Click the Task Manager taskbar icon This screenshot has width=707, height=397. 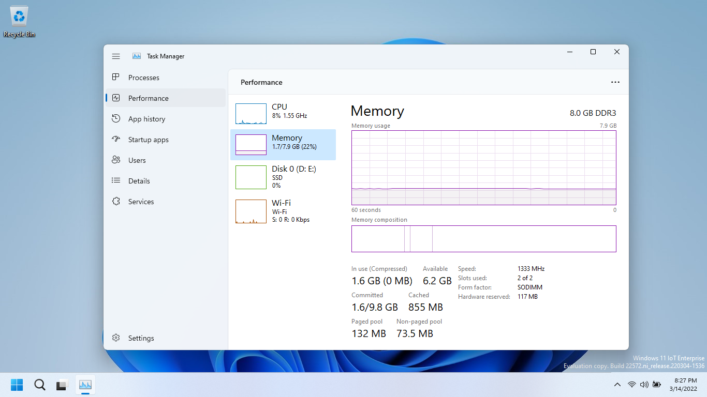tap(85, 385)
